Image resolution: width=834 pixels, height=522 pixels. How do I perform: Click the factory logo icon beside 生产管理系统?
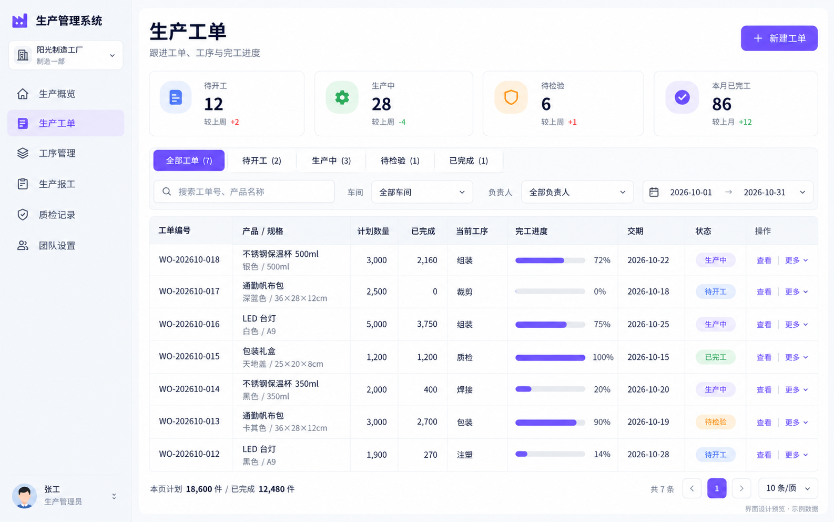point(19,21)
